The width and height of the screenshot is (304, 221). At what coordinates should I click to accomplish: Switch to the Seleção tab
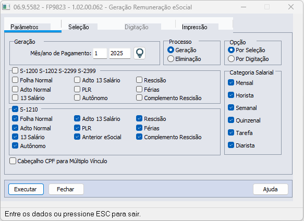pos(79,27)
